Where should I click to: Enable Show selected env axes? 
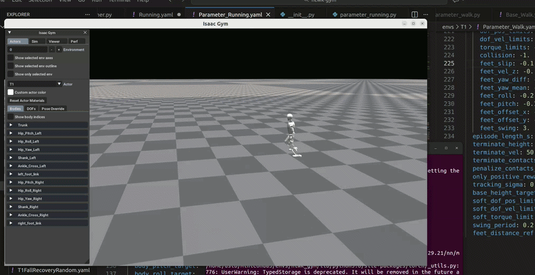click(10, 58)
